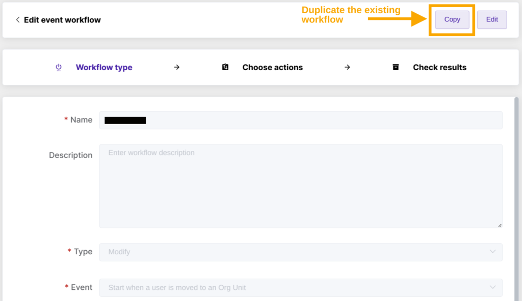Screen dimensions: 522x301
Task: Click the Type field label
Action: [x=83, y=252]
